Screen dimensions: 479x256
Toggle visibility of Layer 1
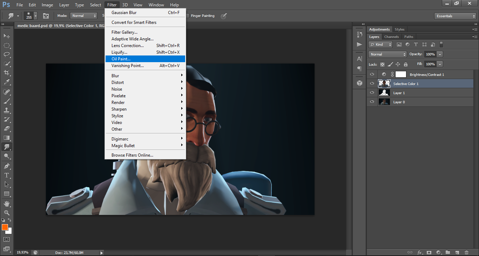tap(372, 93)
